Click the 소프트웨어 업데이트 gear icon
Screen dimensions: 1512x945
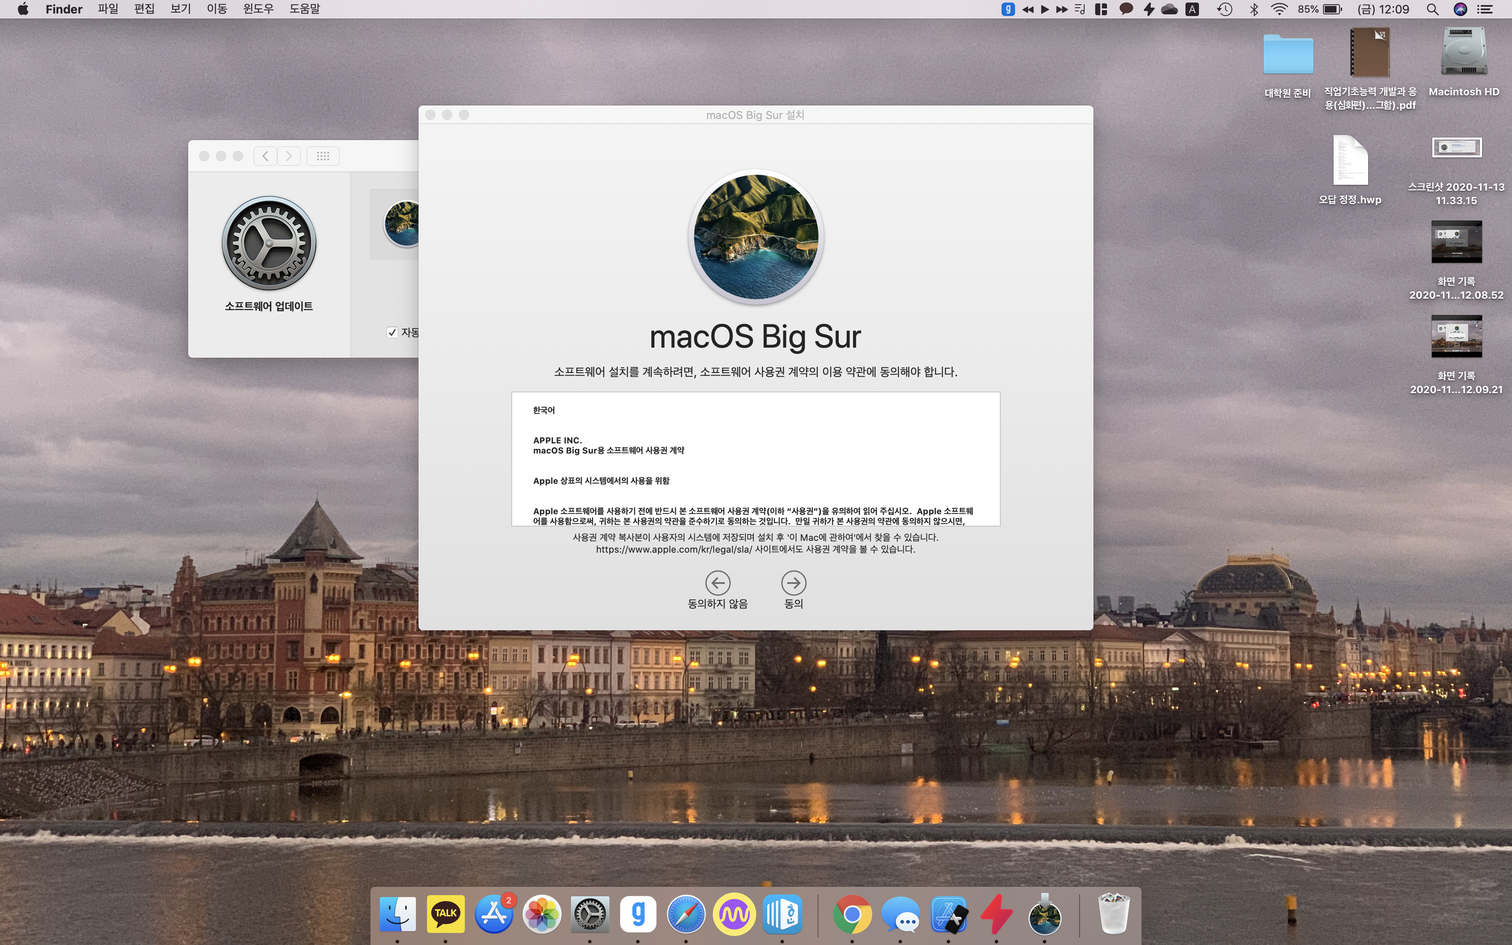tap(269, 243)
